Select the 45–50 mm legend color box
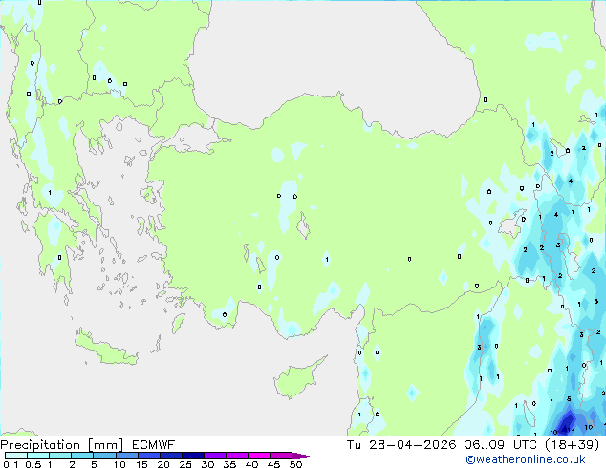 (x=281, y=456)
